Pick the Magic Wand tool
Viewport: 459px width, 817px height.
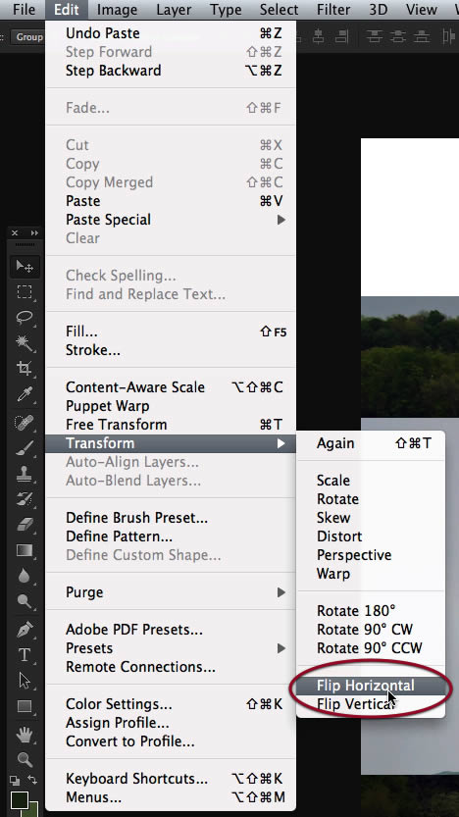tap(25, 343)
